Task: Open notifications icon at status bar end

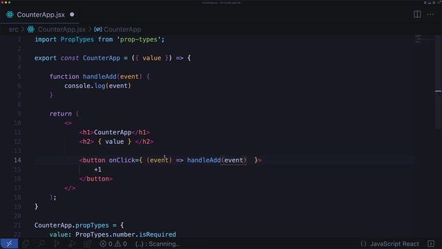Action: click(x=431, y=244)
